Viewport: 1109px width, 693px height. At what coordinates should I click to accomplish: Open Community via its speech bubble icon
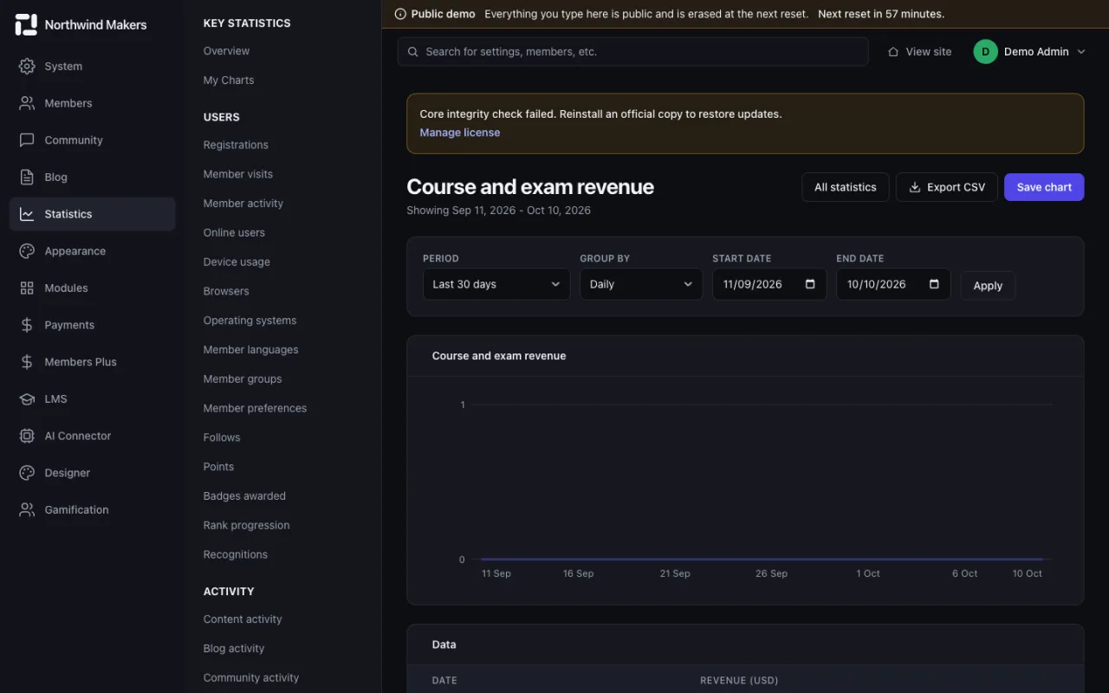point(27,140)
